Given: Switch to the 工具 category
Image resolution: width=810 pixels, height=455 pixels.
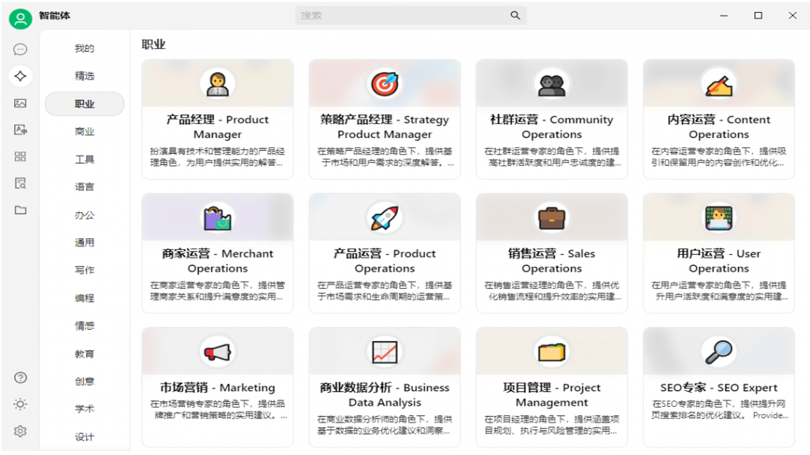Looking at the screenshot, I should (85, 160).
